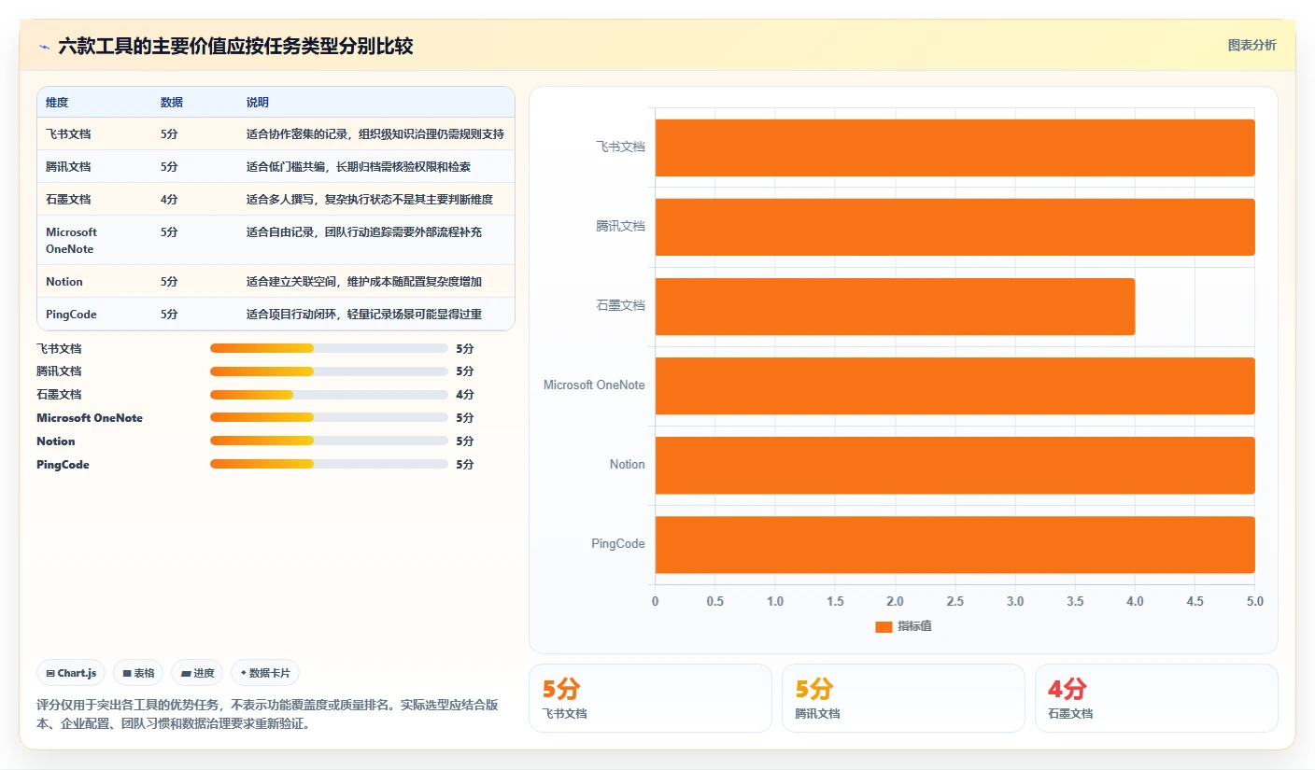Click the footnote starting 评分仅用于突出各工具

[267, 714]
